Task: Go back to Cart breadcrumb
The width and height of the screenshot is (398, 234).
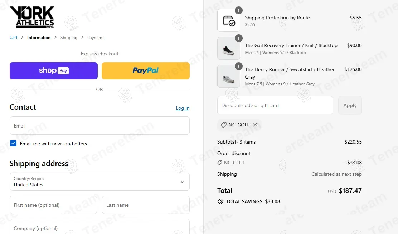Action: click(x=14, y=38)
